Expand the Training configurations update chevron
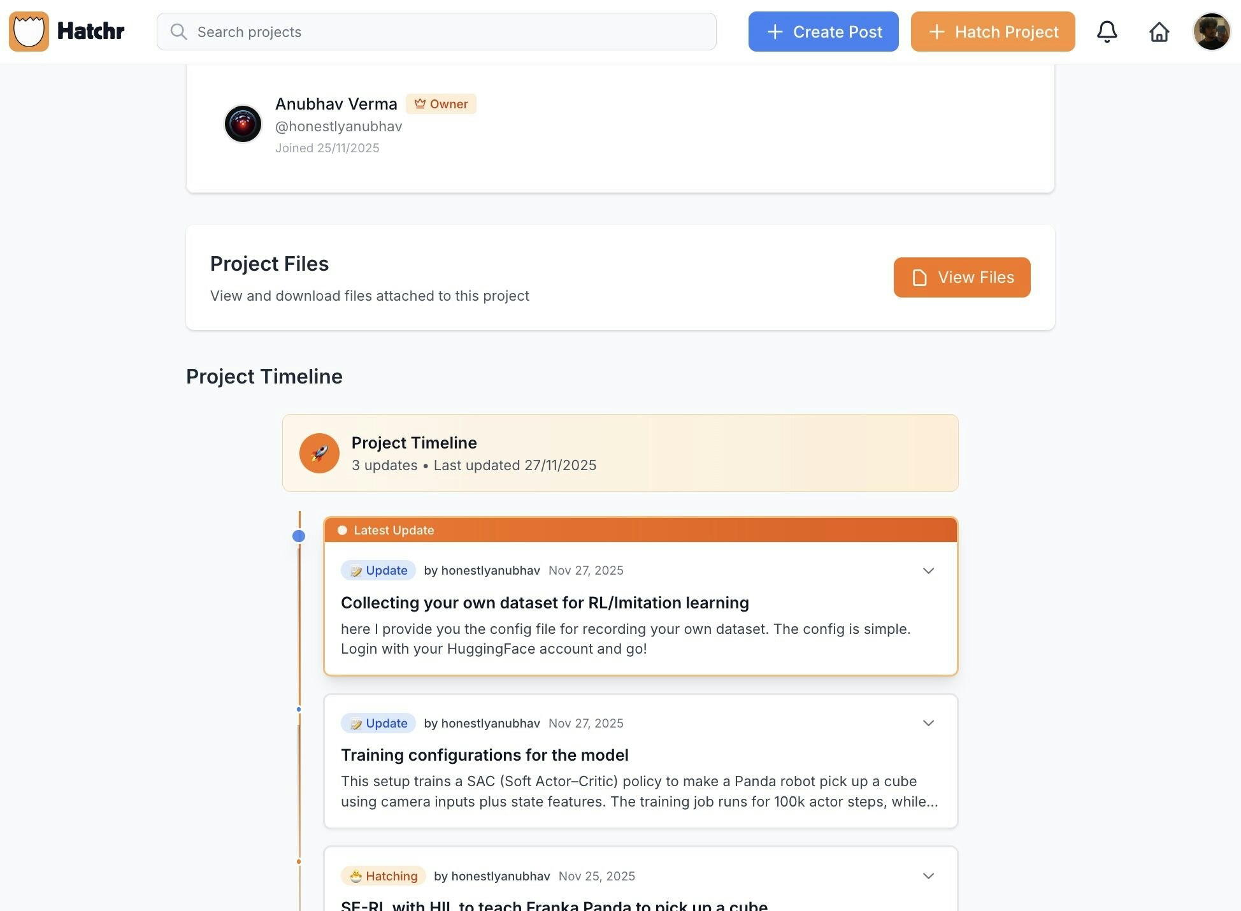1241x911 pixels. tap(928, 723)
